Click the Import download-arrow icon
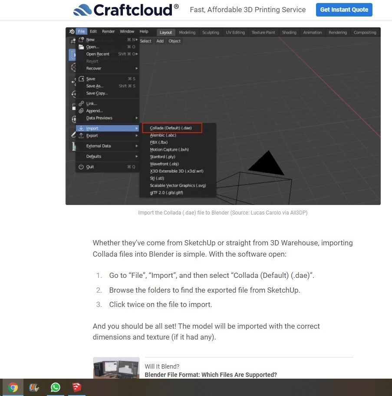The height and width of the screenshot is (396, 392). click(x=81, y=128)
